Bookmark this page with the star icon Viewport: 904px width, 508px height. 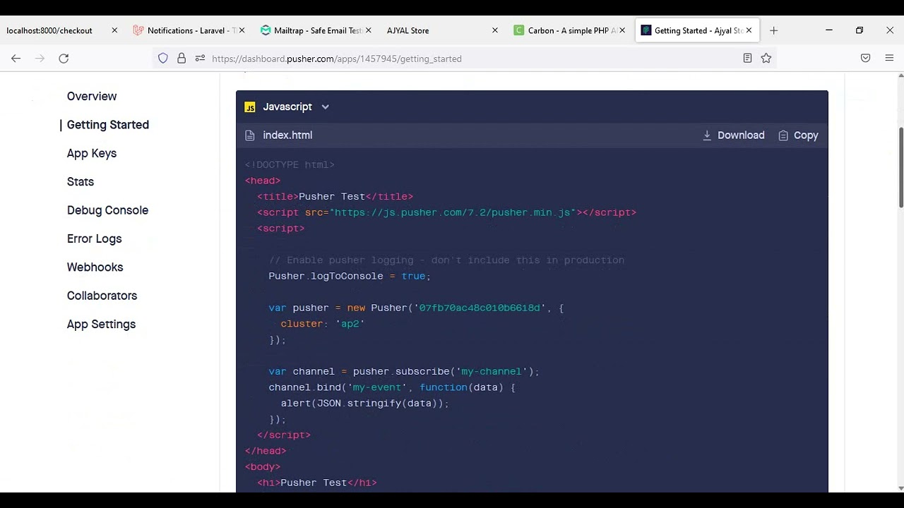click(766, 59)
